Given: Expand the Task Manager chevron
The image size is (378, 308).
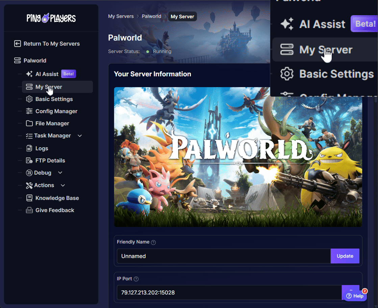Looking at the screenshot, I should [80, 136].
